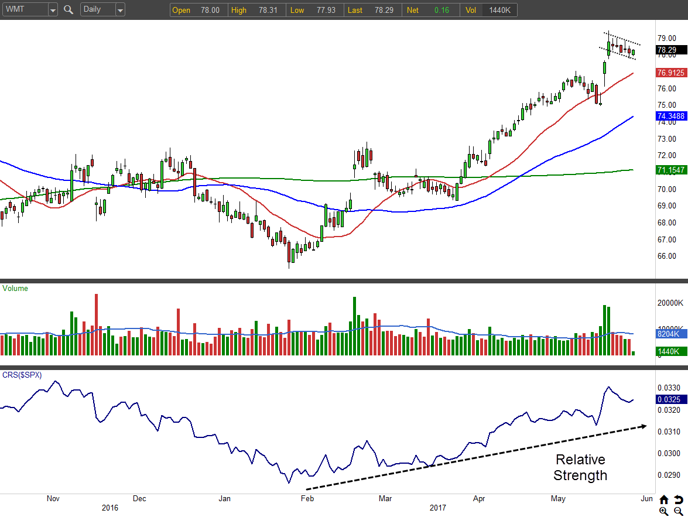The height and width of the screenshot is (517, 688).
Task: Click the 8204K volume average tag
Action: tap(668, 334)
